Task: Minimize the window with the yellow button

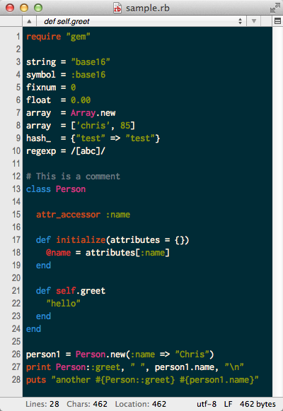Action: (x=24, y=8)
